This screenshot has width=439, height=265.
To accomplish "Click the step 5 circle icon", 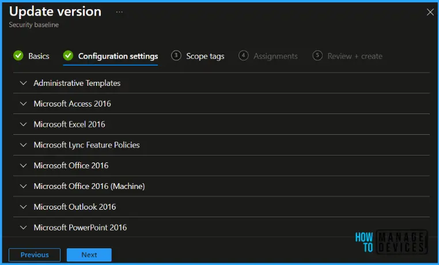I will (317, 55).
